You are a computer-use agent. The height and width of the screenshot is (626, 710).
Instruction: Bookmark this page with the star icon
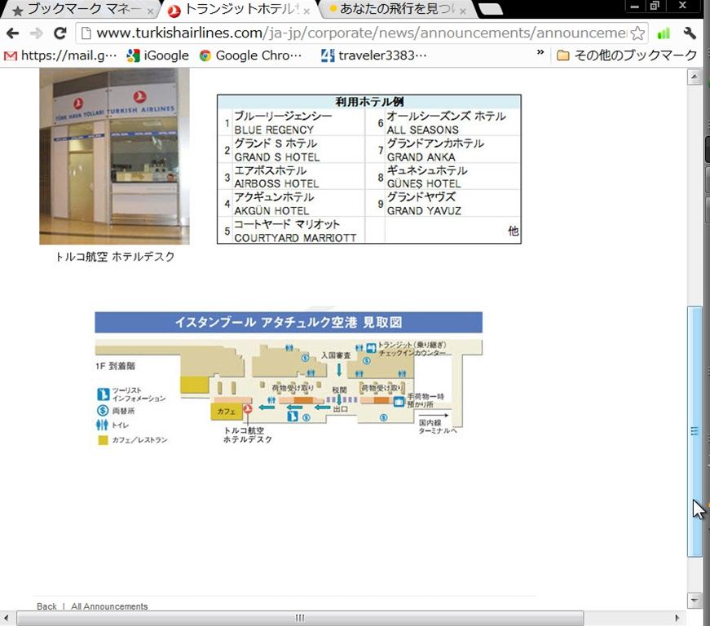tap(637, 33)
